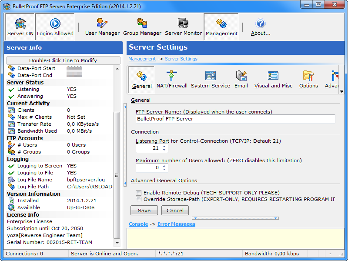Click the '*.*.*.*:21' status bar entry

[x=171, y=254]
